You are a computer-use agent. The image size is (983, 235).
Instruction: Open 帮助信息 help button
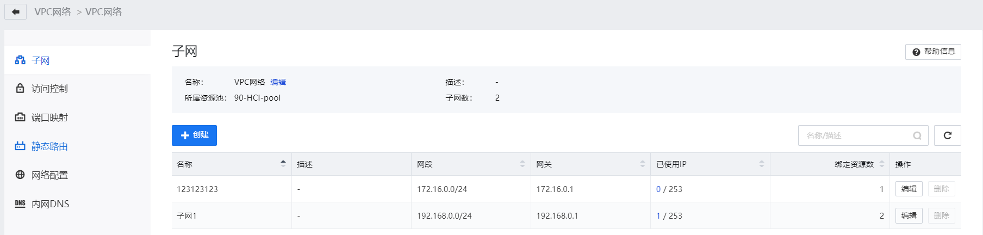point(933,52)
